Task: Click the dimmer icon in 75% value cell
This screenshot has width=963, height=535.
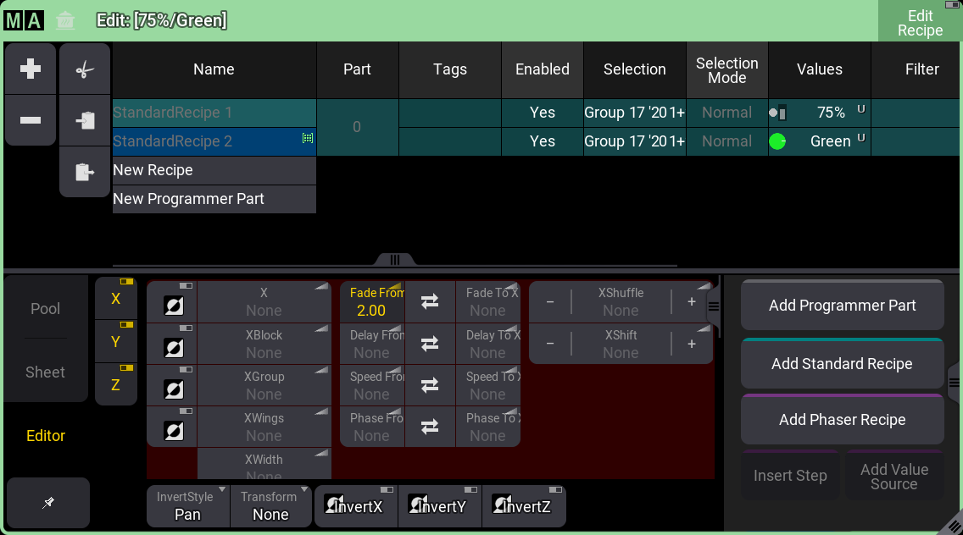Action: [x=777, y=113]
